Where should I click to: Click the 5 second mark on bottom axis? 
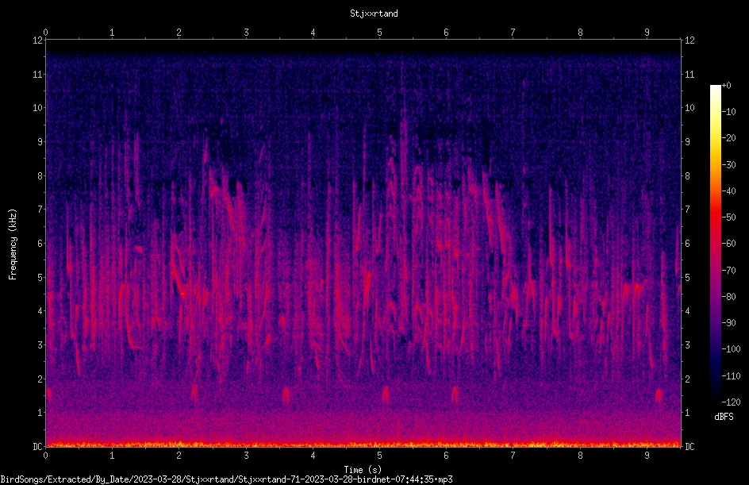[x=379, y=456]
